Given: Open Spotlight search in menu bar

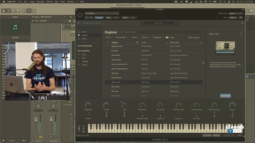Looking at the screenshot, I should (225, 2).
